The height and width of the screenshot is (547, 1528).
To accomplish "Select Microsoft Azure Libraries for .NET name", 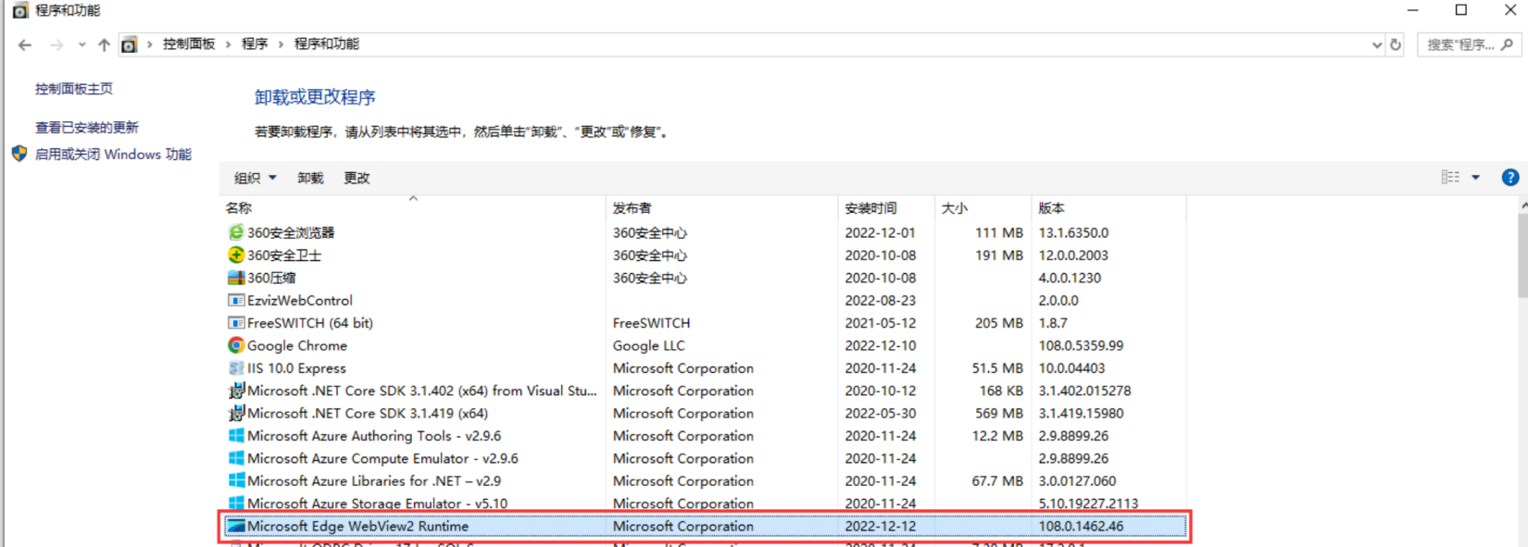I will [x=374, y=480].
